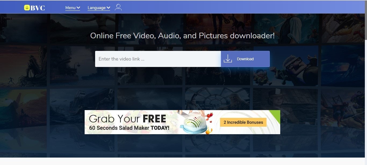Click the orange price-tag style bonus badge
The image size is (367, 165).
pos(243,122)
